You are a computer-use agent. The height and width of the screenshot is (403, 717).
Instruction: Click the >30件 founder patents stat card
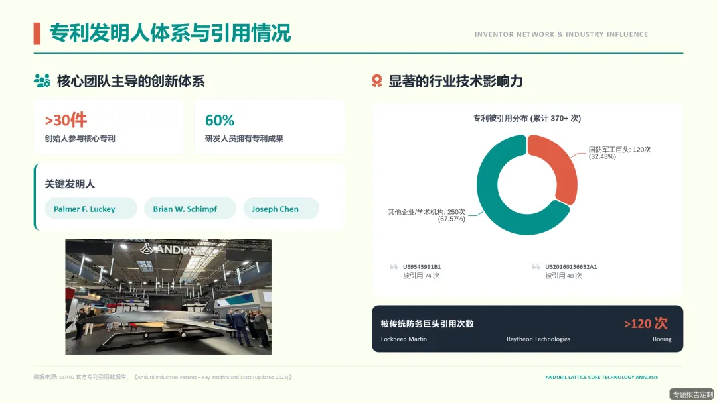coord(110,127)
